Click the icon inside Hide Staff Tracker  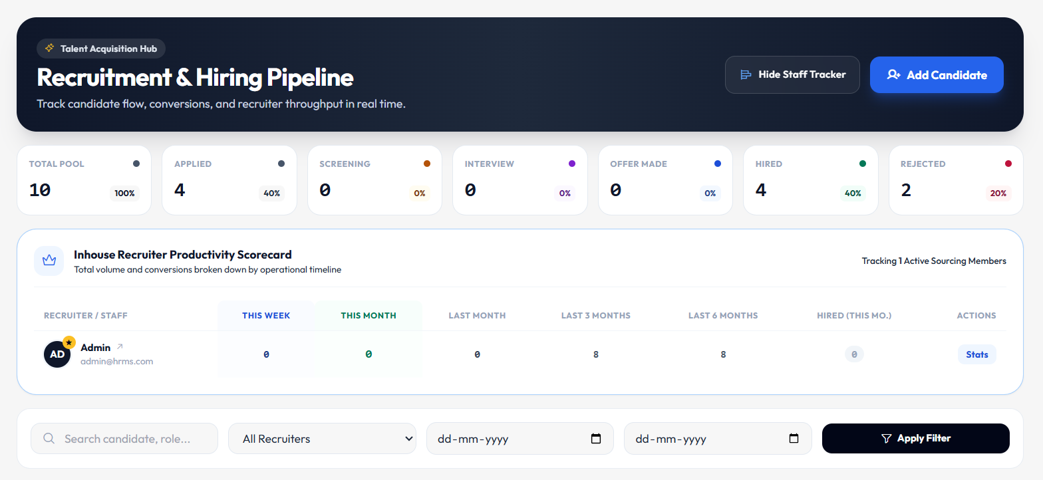coord(746,74)
